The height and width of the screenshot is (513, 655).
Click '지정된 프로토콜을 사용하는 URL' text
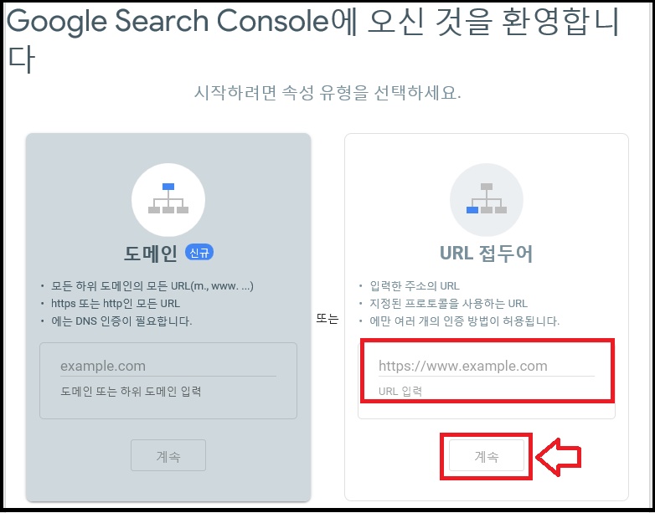click(449, 304)
